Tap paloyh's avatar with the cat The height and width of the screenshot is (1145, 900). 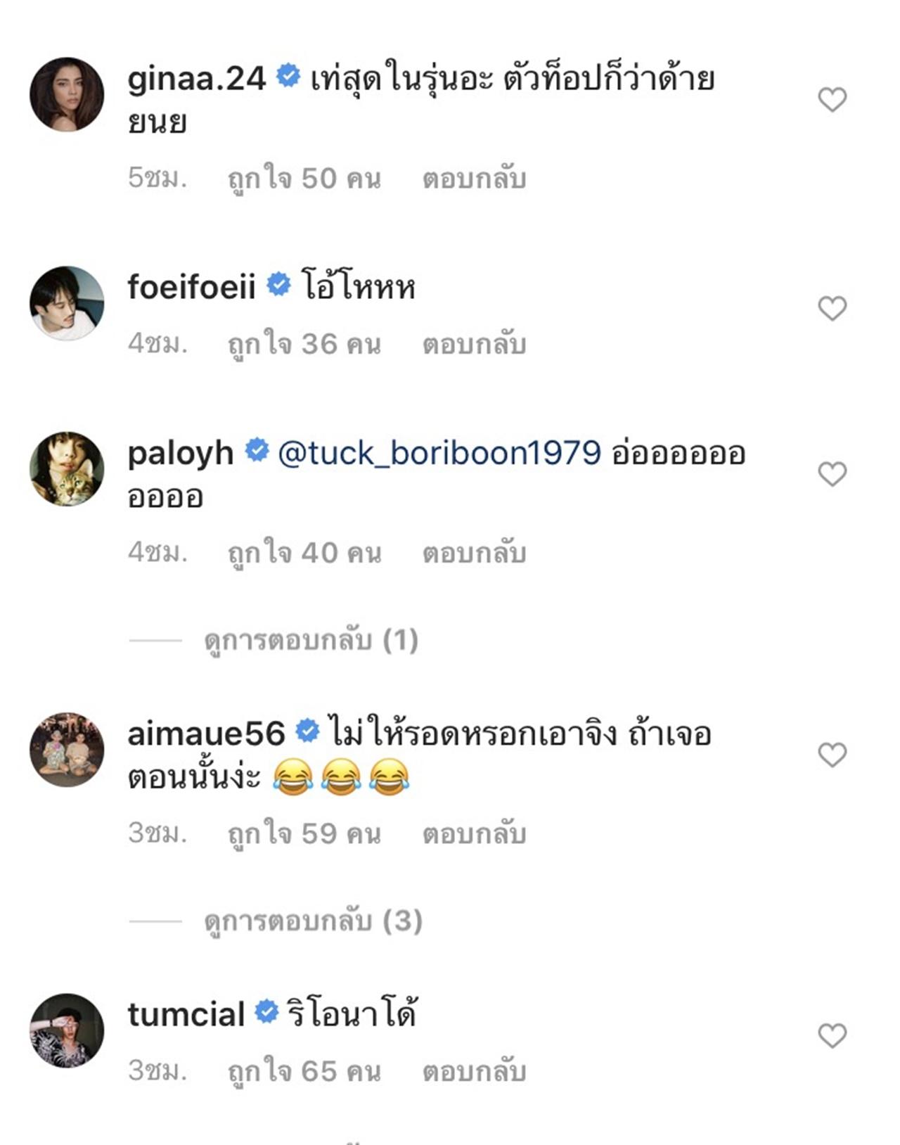click(67, 469)
